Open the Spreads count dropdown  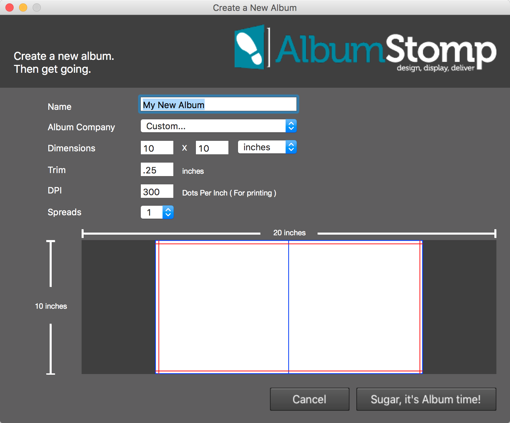[x=157, y=212]
